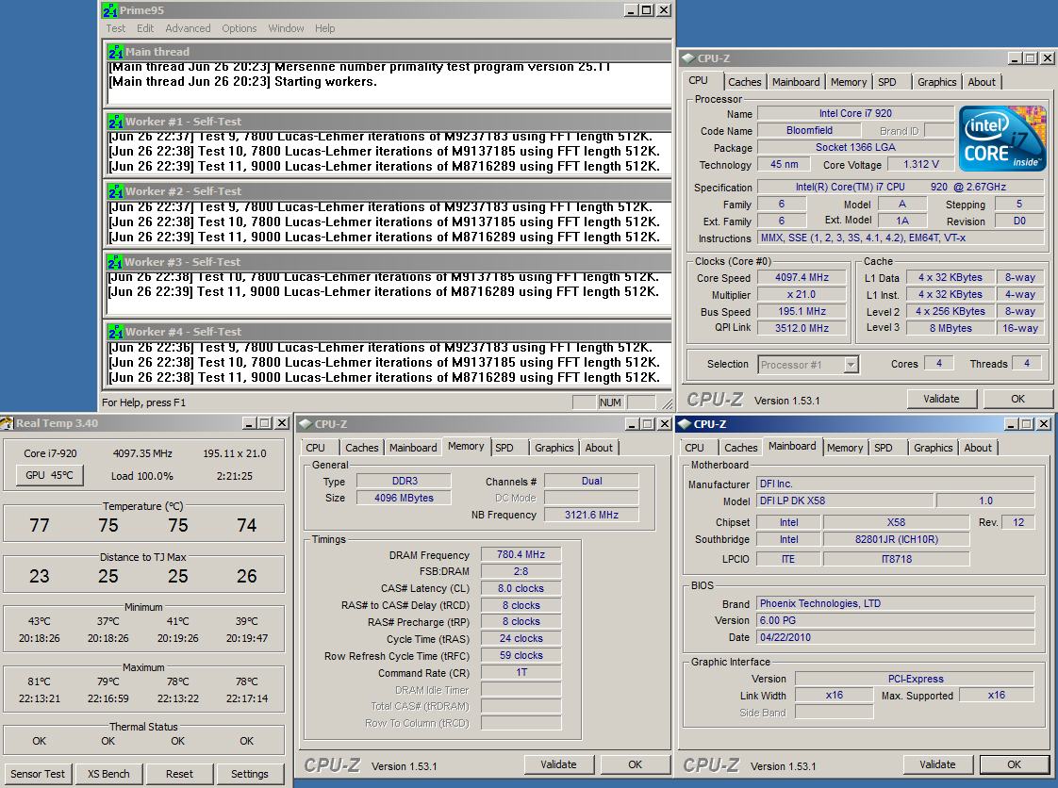The image size is (1058, 788).
Task: Open Settings in Real Temp
Action: pyautogui.click(x=250, y=774)
